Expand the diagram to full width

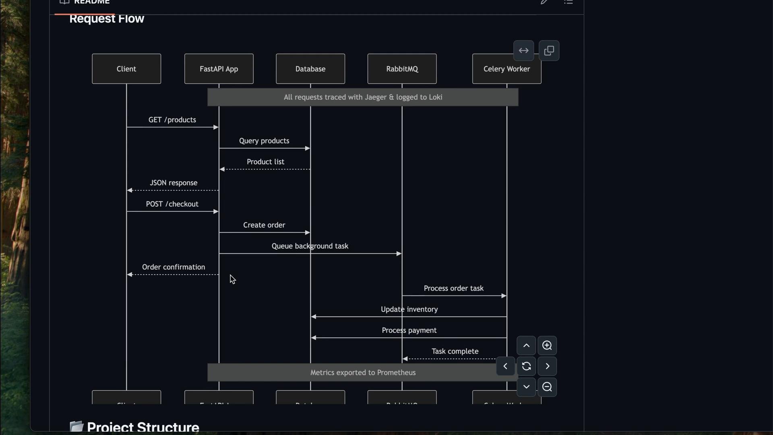[523, 50]
